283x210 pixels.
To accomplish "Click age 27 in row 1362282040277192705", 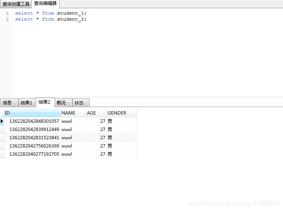I will tap(96, 154).
